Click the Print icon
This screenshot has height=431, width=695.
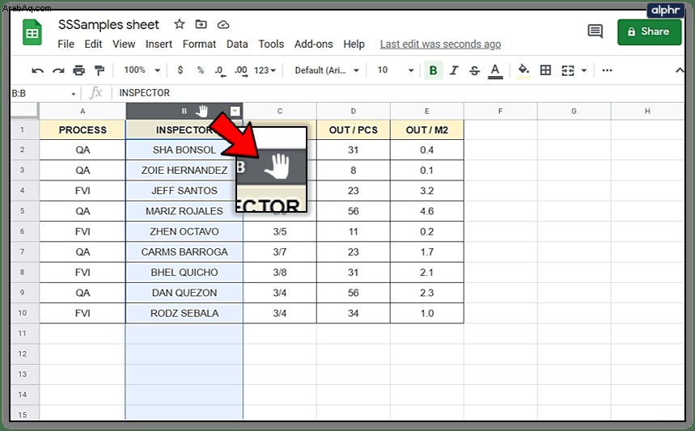pos(79,70)
